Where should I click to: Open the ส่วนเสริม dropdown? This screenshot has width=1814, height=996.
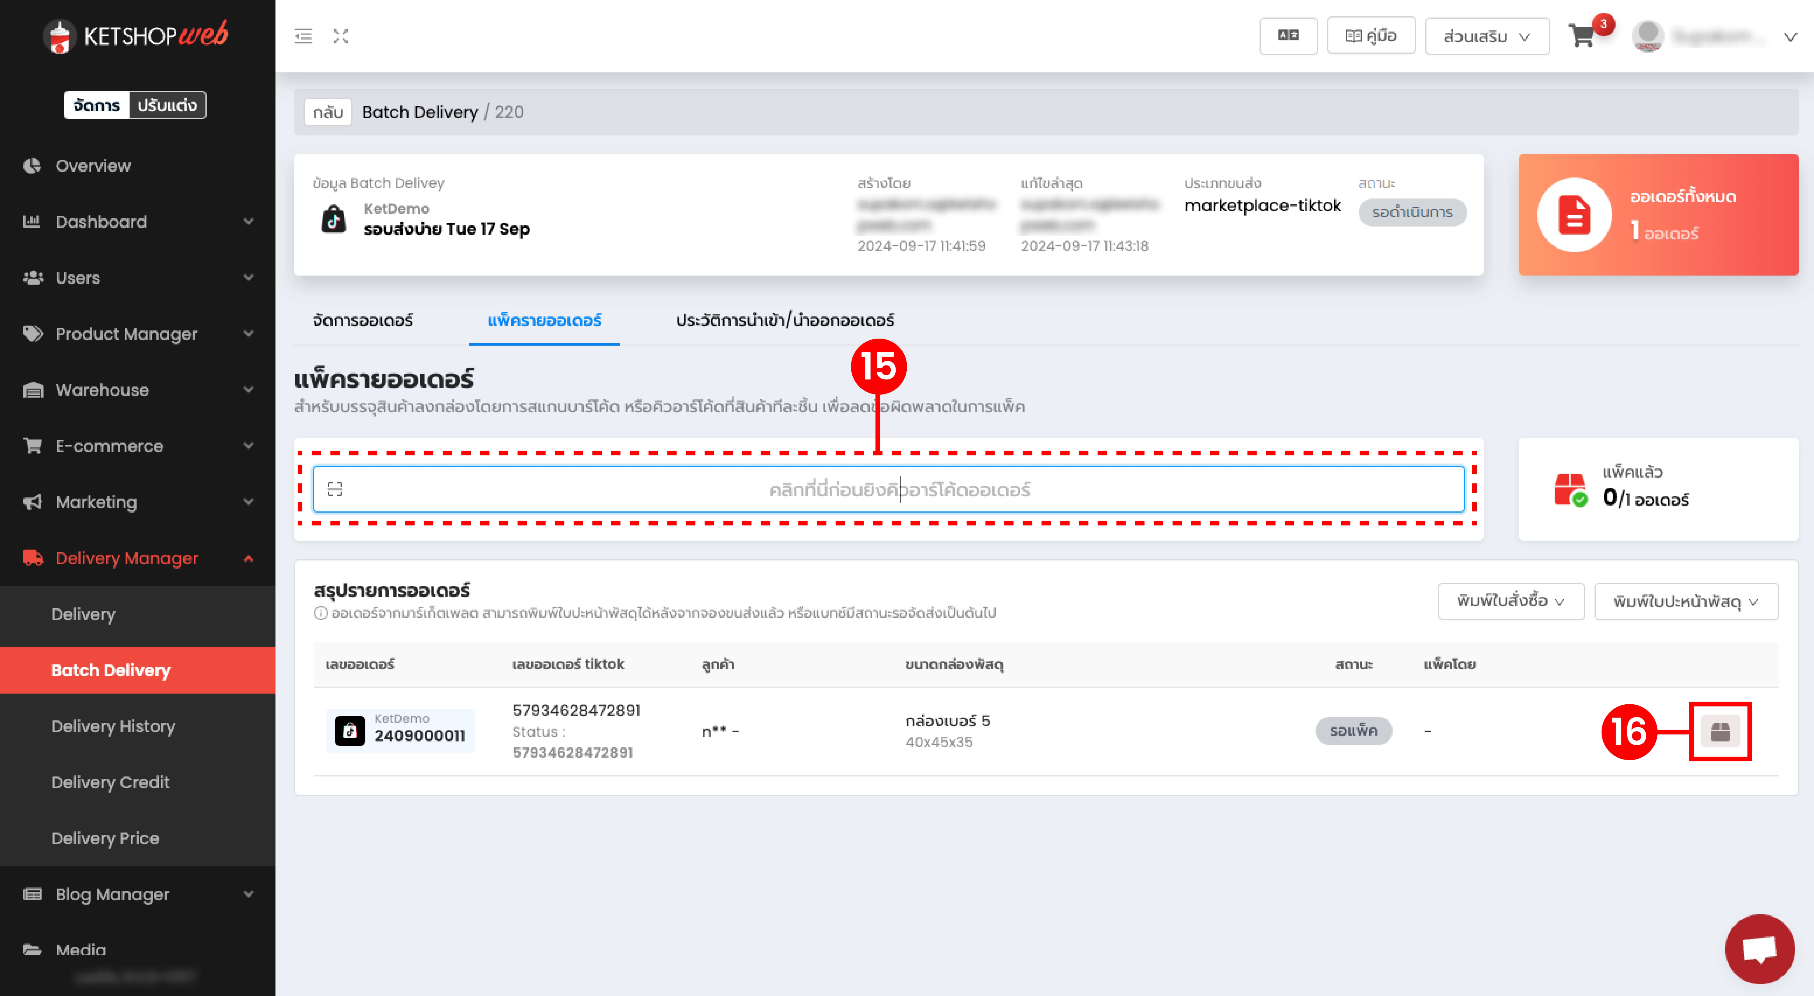(1487, 36)
